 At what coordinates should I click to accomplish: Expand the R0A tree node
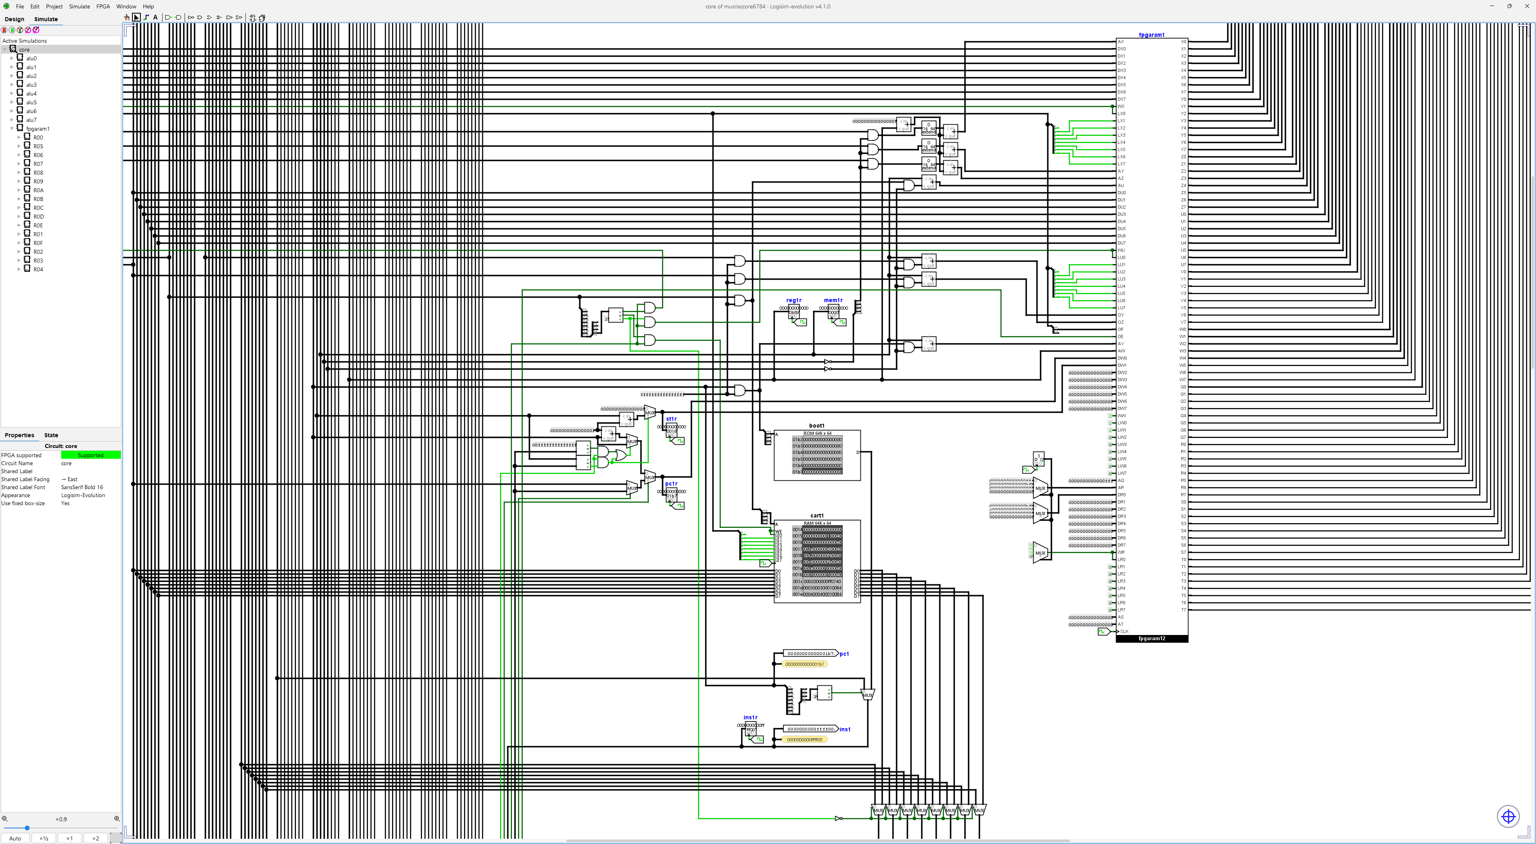[19, 190]
